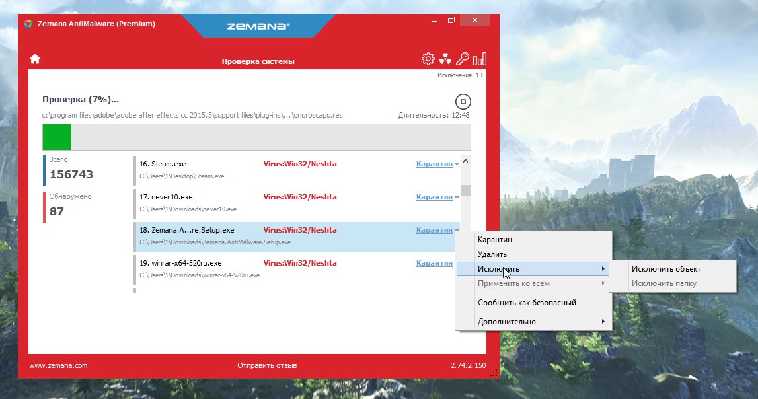Viewport: 758px width, 399px height.
Task: Open www.zemana.com link in footer
Action: click(59, 366)
